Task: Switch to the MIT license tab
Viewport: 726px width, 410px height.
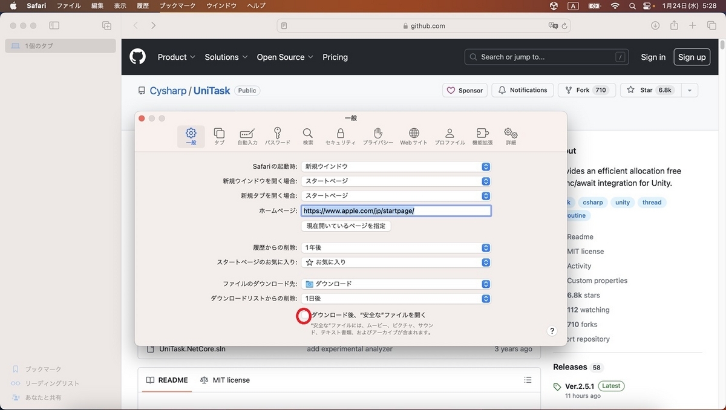Action: point(224,380)
